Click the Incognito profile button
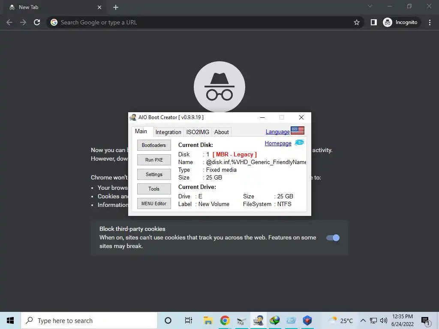The image size is (439, 329). [x=400, y=22]
